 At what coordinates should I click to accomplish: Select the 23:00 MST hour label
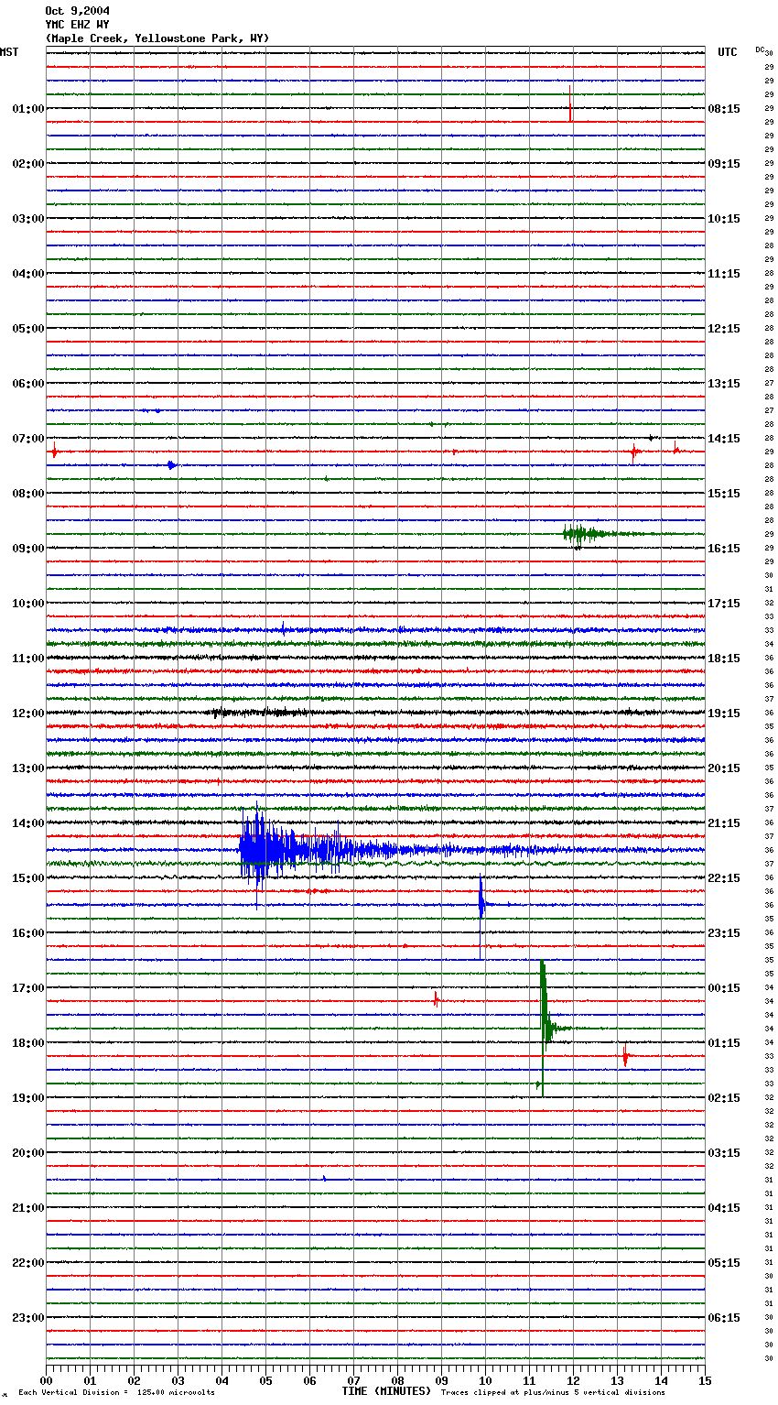28,1318
